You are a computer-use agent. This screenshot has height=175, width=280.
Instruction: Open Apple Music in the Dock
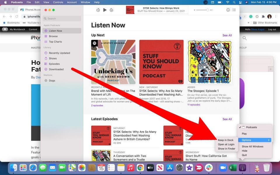131,168
